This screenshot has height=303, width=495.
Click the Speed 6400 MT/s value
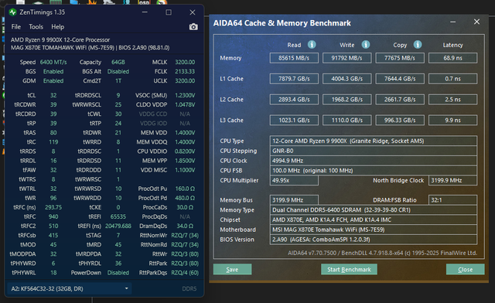pyautogui.click(x=53, y=62)
